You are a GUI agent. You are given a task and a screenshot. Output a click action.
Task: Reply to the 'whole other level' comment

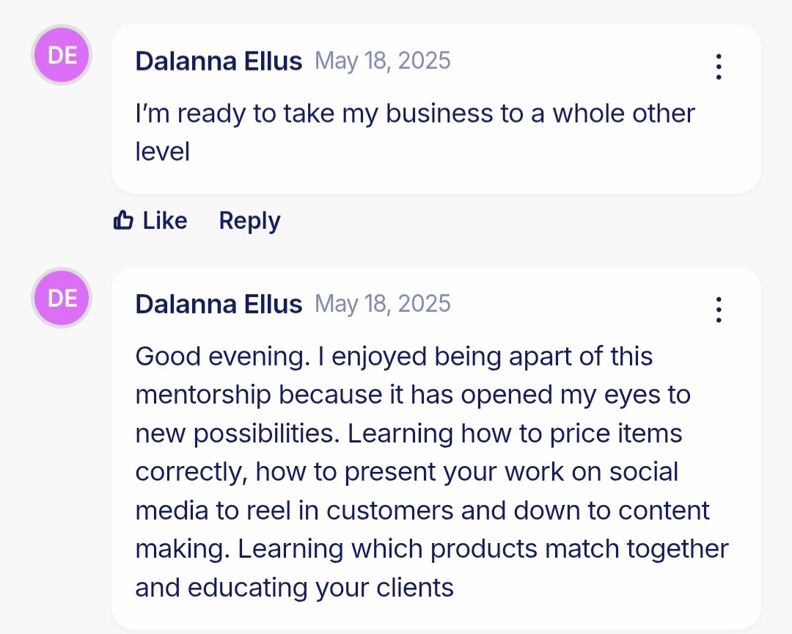[x=249, y=221]
